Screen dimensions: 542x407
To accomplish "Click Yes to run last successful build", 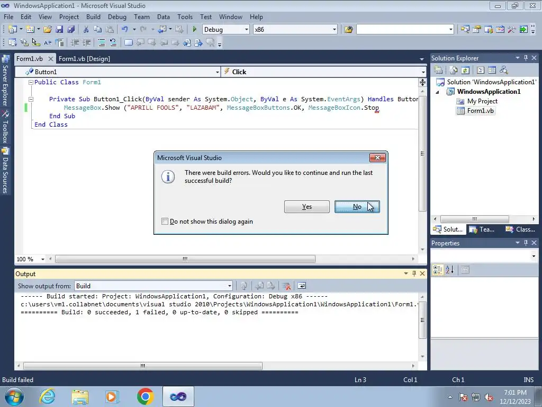I will [306, 207].
